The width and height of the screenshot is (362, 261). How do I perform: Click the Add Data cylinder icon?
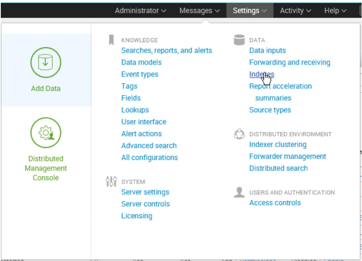[x=45, y=62]
